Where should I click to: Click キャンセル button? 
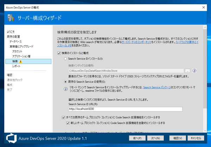click(x=196, y=138)
